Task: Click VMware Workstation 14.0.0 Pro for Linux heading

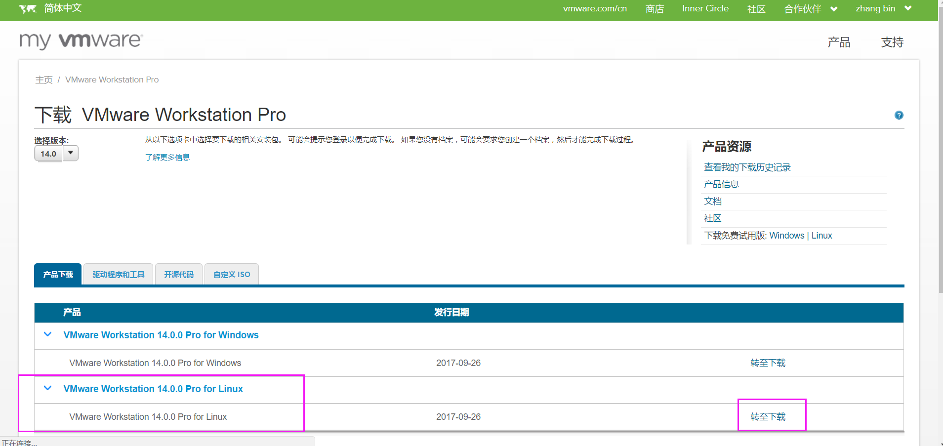Action: coord(153,389)
